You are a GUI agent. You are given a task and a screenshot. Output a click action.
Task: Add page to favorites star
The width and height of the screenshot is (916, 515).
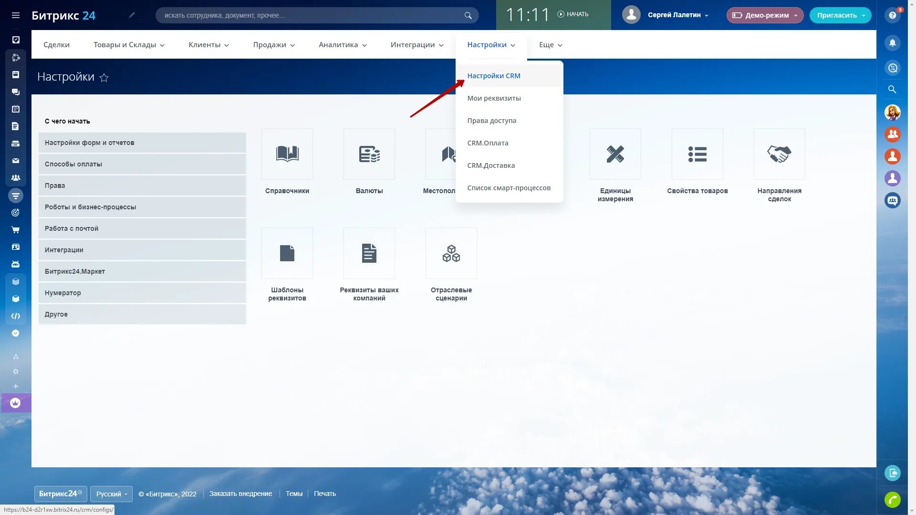[104, 78]
